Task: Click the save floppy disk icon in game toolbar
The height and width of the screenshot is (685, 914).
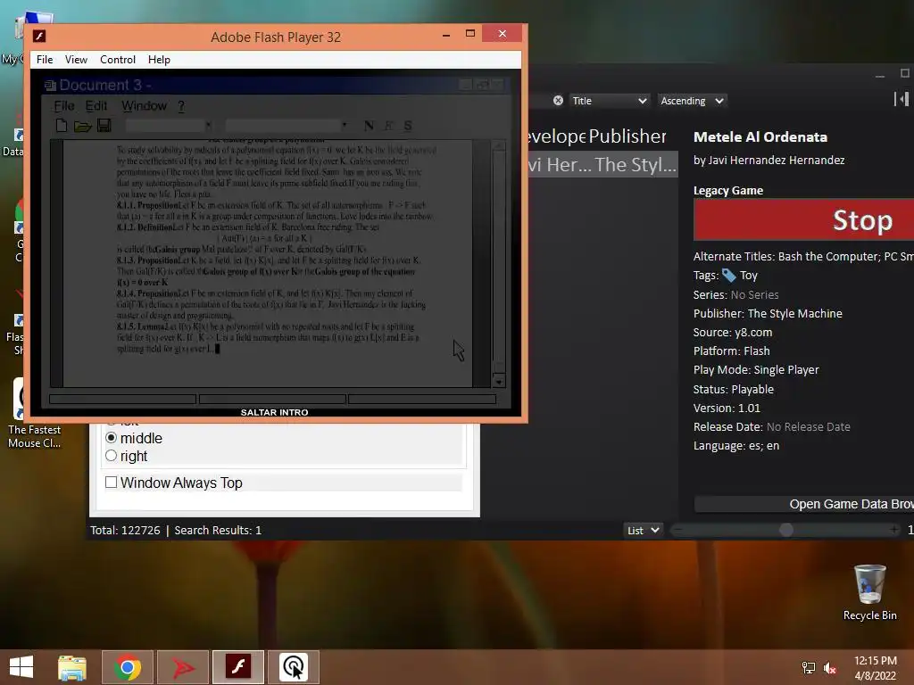Action: coord(104,125)
